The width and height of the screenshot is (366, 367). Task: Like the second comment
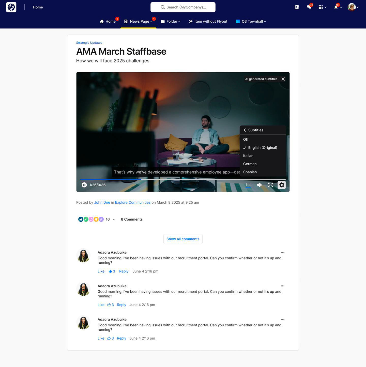coord(101,305)
